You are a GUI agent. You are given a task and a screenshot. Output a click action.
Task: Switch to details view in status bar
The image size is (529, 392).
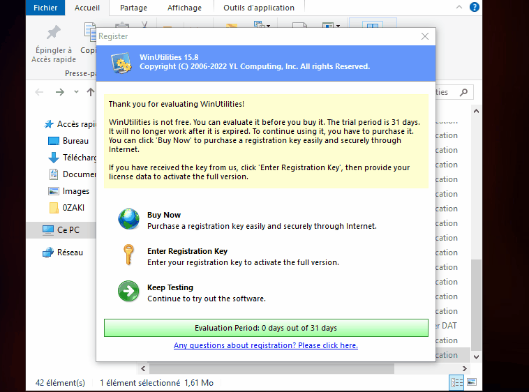[x=457, y=382]
